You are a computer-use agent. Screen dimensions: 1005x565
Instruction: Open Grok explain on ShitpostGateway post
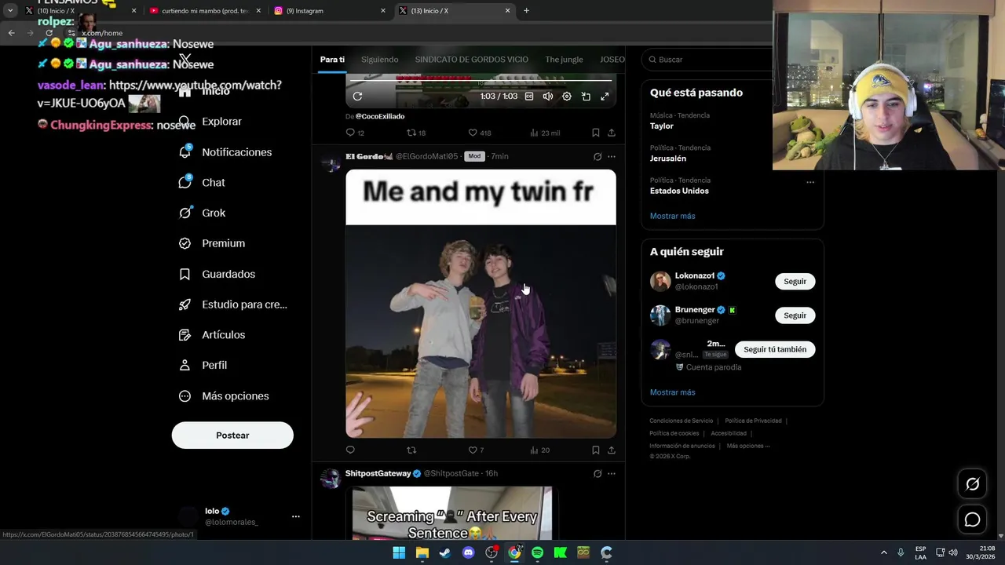click(598, 473)
